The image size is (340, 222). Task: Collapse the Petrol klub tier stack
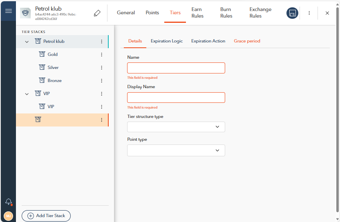(x=27, y=42)
